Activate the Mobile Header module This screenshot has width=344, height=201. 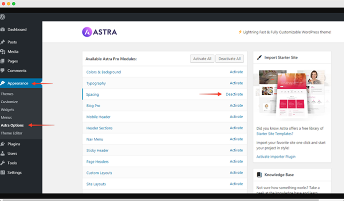[x=236, y=116]
